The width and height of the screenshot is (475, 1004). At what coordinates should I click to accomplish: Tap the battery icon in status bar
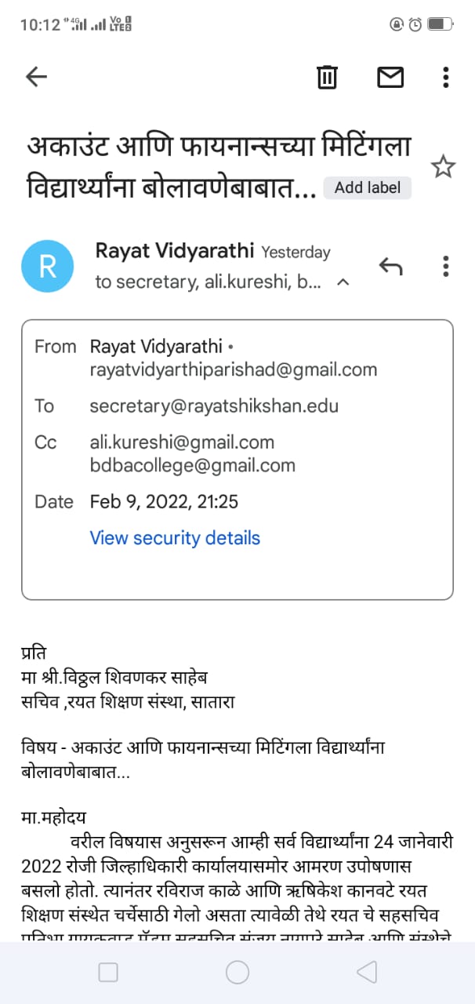pyautogui.click(x=441, y=24)
